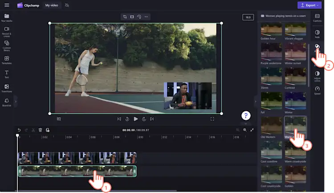
Task: Collapse the timeline with chevron under help
Action: 246,124
